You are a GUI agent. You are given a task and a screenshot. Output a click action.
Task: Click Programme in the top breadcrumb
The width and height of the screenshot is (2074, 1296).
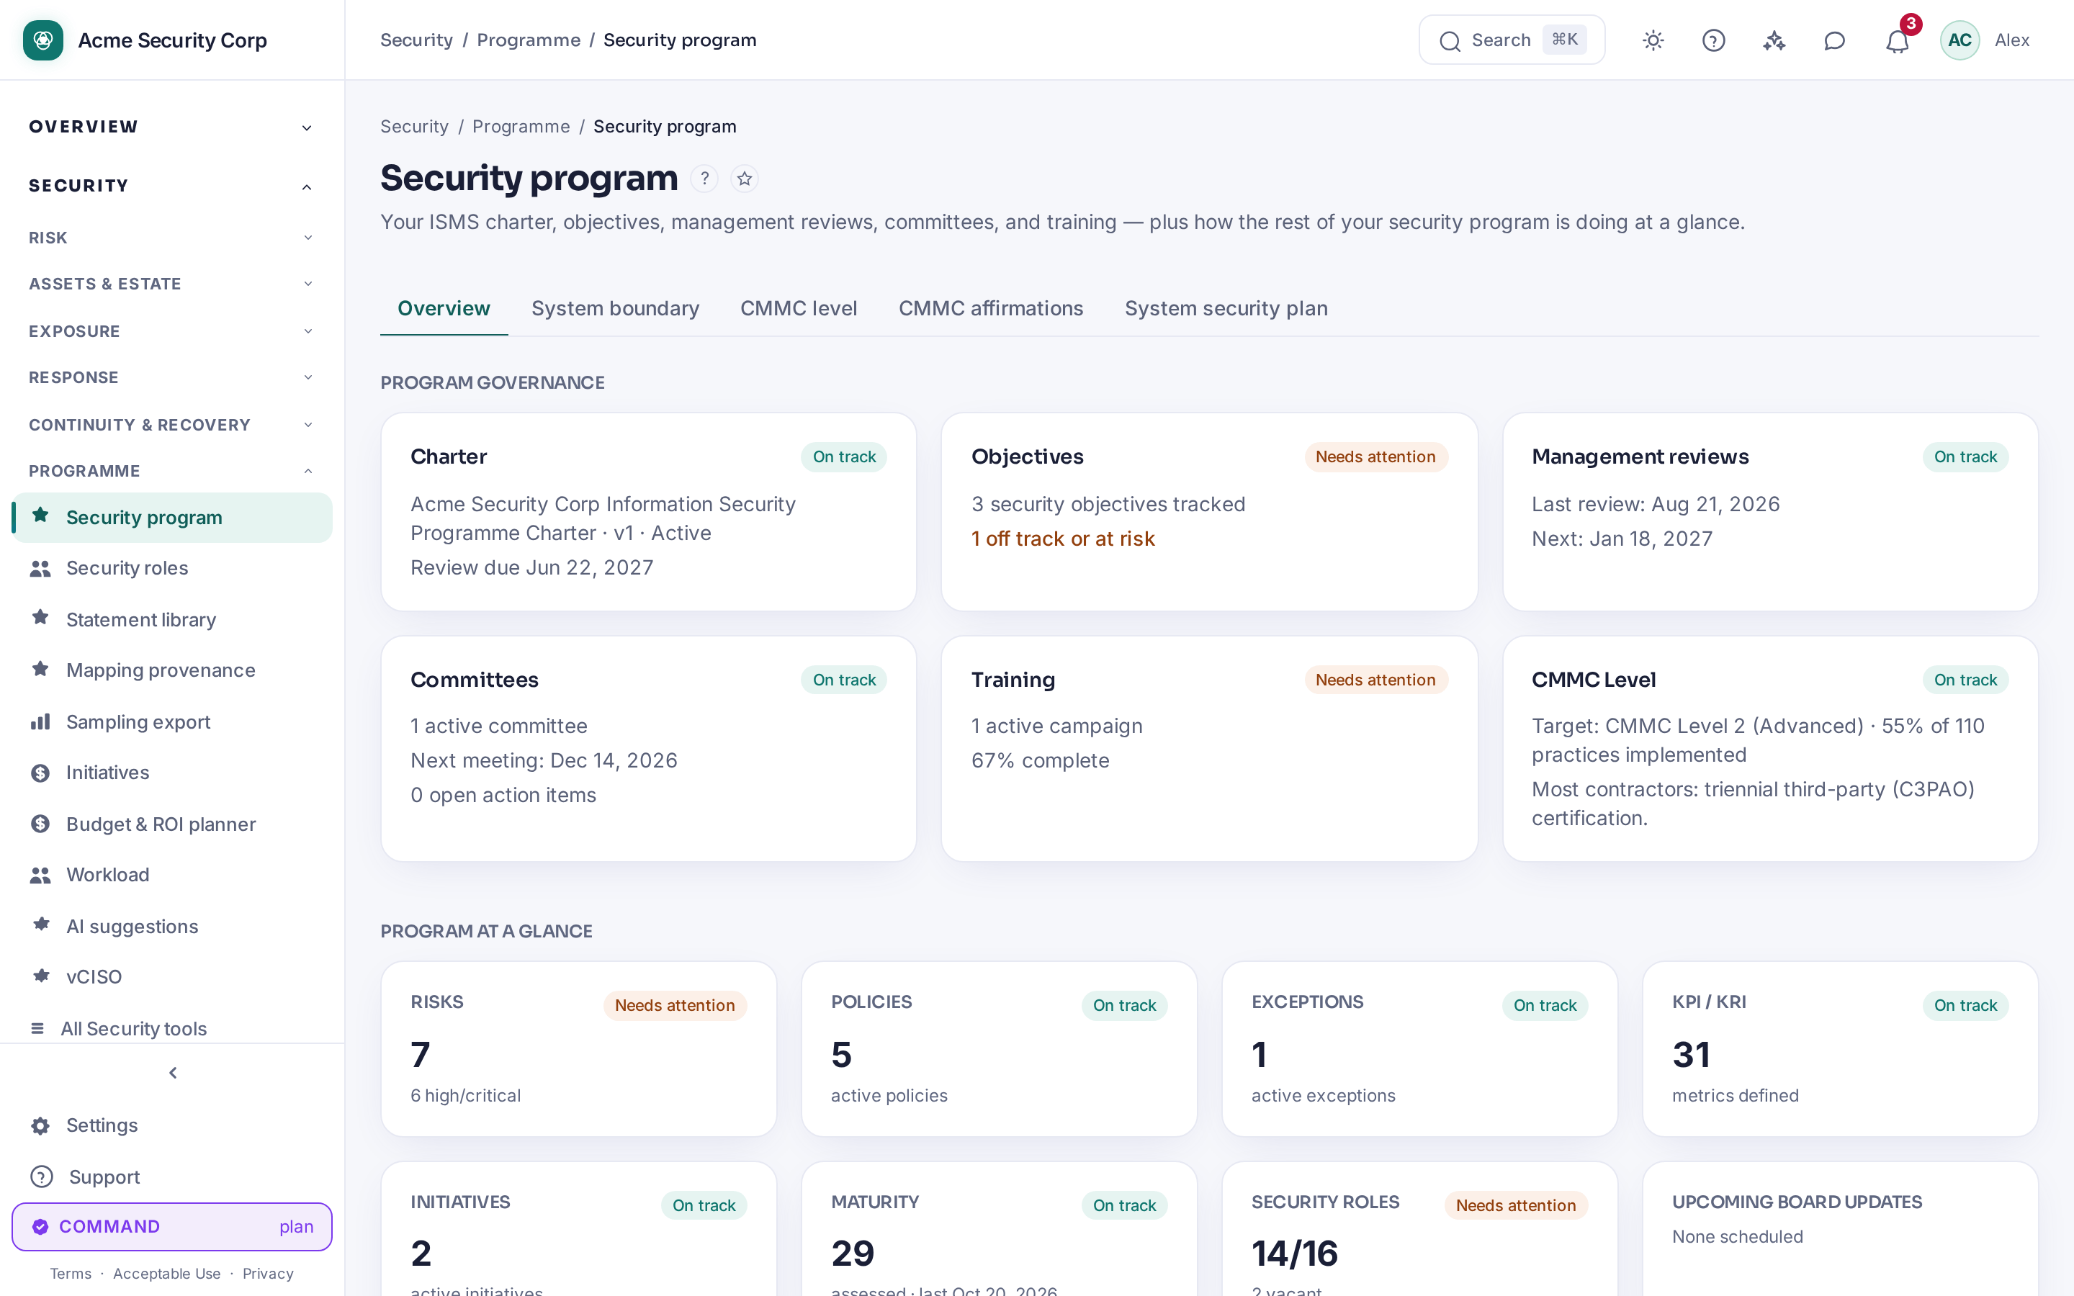point(528,40)
